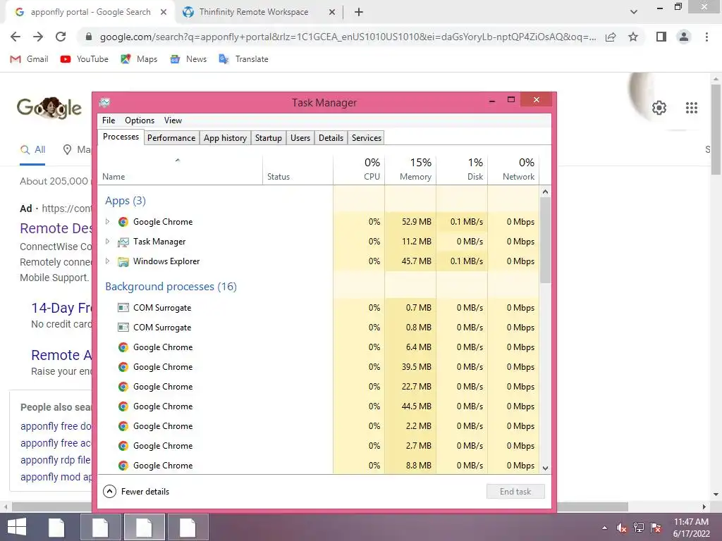The height and width of the screenshot is (541, 722).
Task: Show hidden tray icons arrow
Action: 604,528
